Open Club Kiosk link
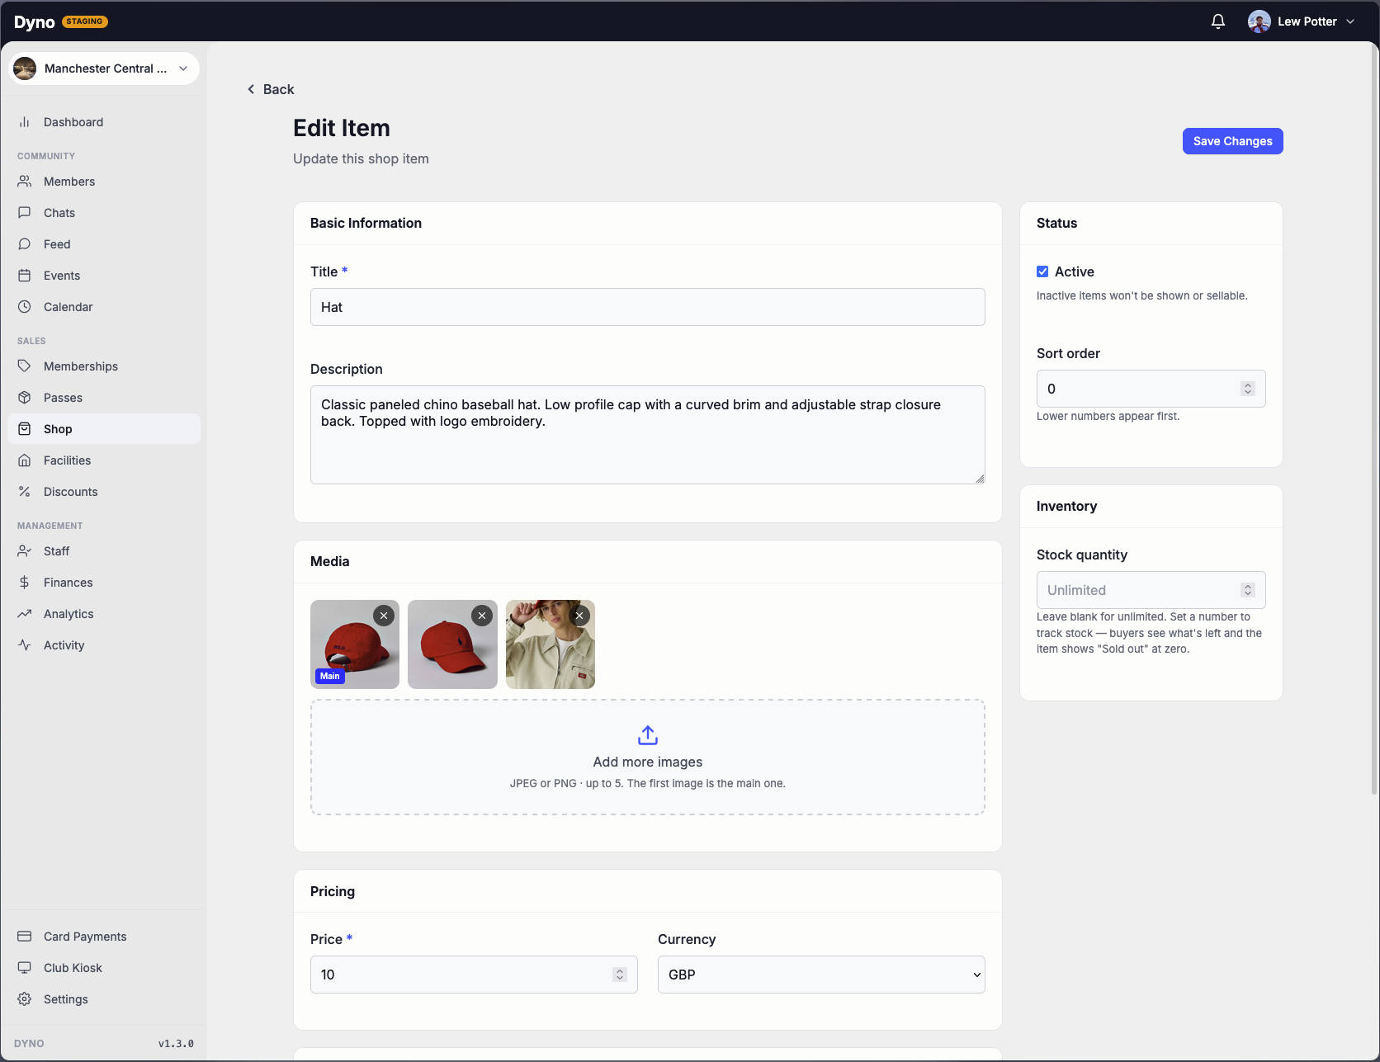 [x=104, y=968]
